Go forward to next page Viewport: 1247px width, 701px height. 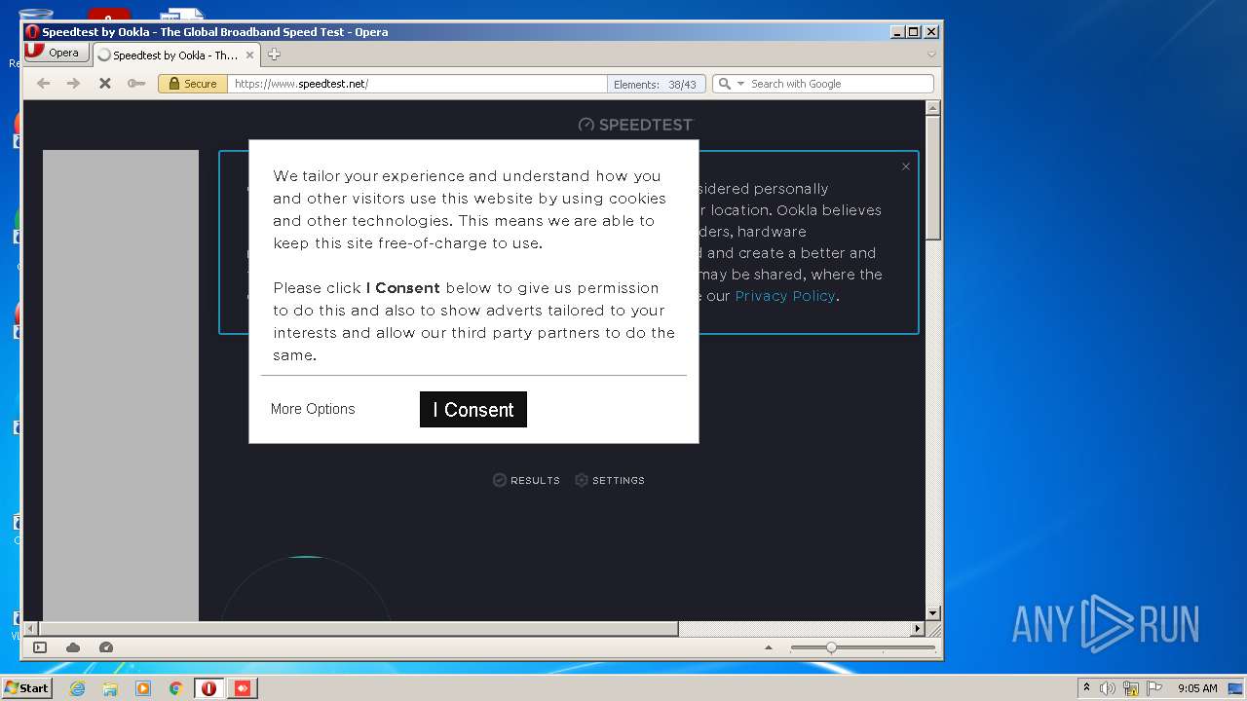click(x=73, y=84)
